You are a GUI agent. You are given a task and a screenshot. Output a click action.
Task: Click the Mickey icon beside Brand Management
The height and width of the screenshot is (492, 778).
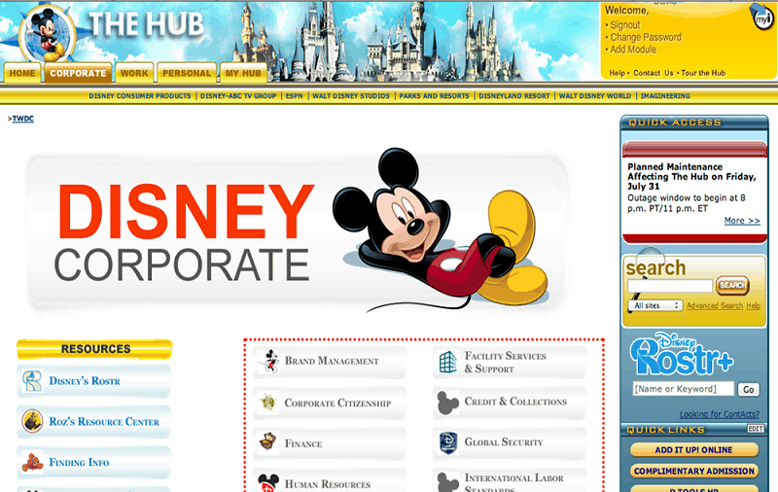point(270,361)
